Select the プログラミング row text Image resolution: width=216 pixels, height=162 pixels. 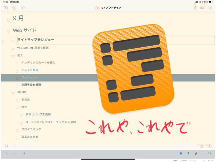point(31,129)
